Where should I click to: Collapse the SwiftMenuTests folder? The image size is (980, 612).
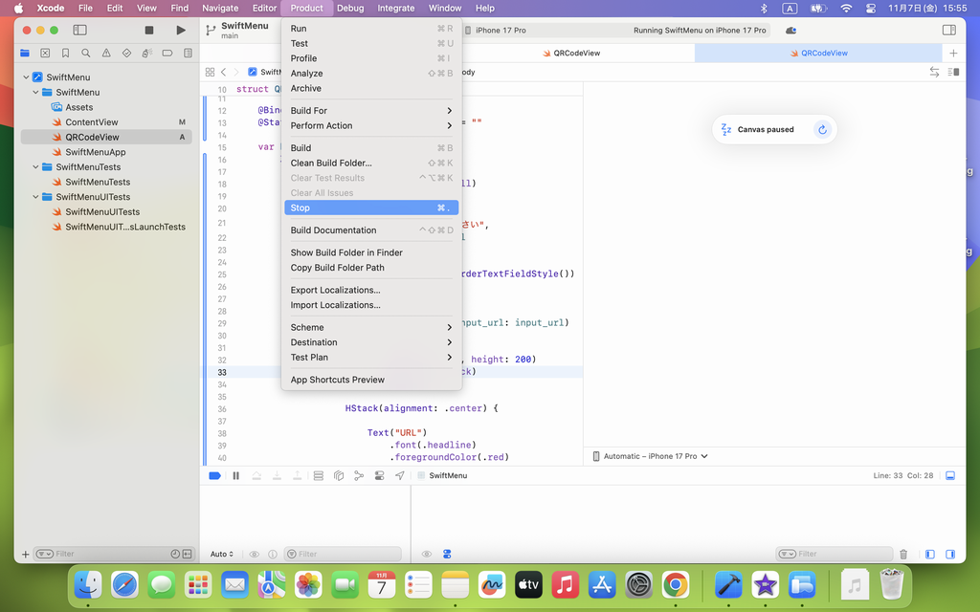(x=36, y=167)
